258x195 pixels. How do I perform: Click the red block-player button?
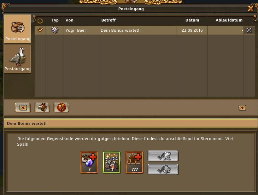(61, 108)
